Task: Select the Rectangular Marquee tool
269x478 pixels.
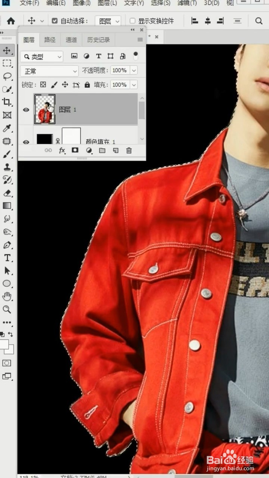Action: point(7,63)
